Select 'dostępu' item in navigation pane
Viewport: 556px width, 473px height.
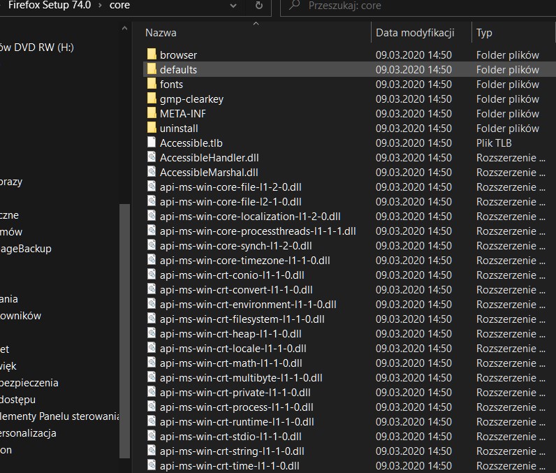coord(17,400)
